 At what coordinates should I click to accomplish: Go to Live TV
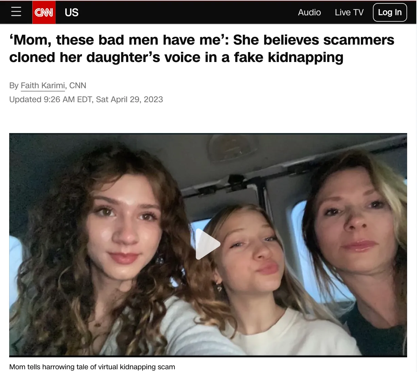click(349, 12)
